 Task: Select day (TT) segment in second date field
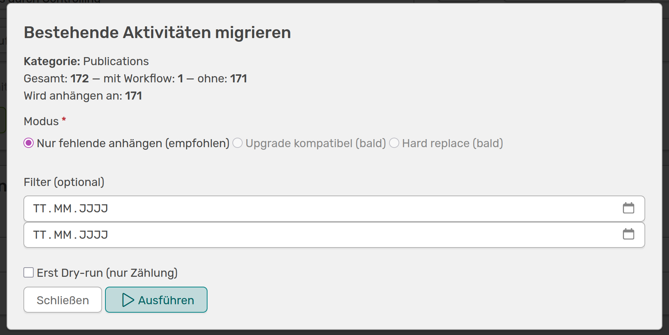[40, 235]
